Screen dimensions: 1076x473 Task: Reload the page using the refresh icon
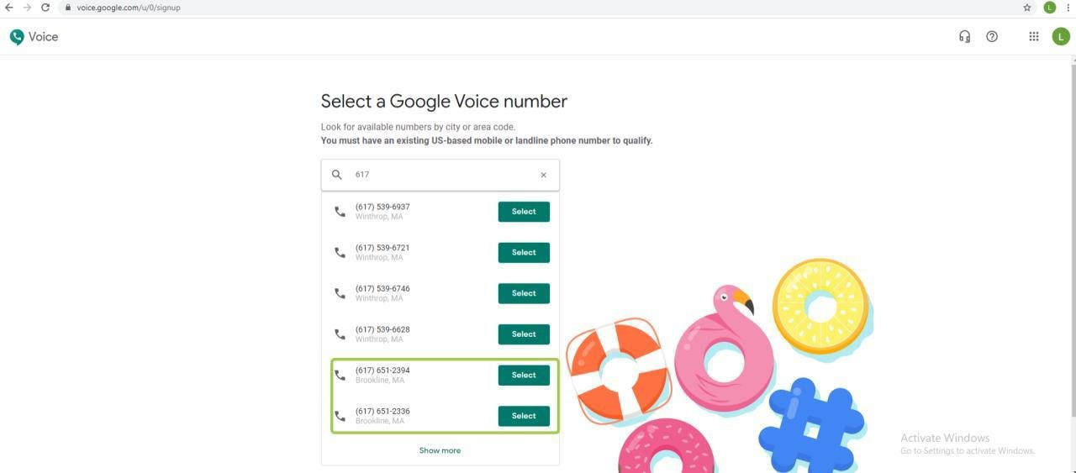pyautogui.click(x=45, y=8)
